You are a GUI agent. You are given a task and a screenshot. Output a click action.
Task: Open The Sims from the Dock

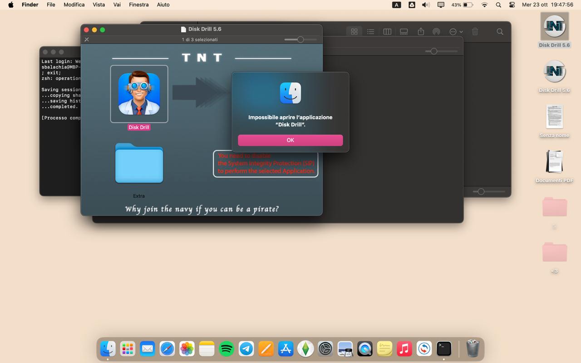305,348
